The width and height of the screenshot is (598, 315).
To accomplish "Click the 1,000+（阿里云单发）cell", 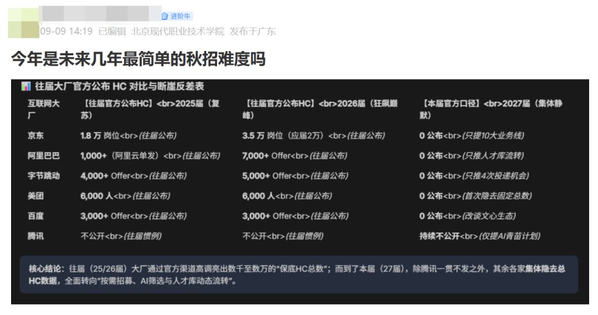I will coord(150,156).
